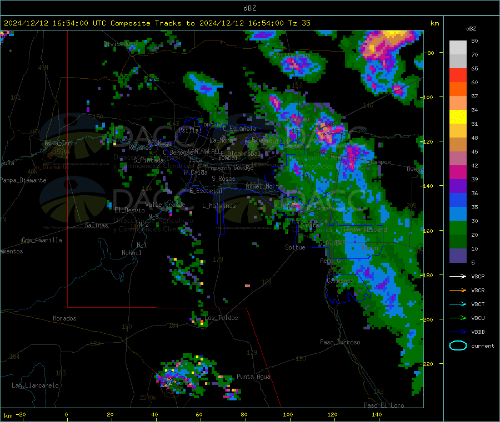Select the dark green swatch between 20 and 10
This screenshot has height=422, width=500.
point(458,242)
